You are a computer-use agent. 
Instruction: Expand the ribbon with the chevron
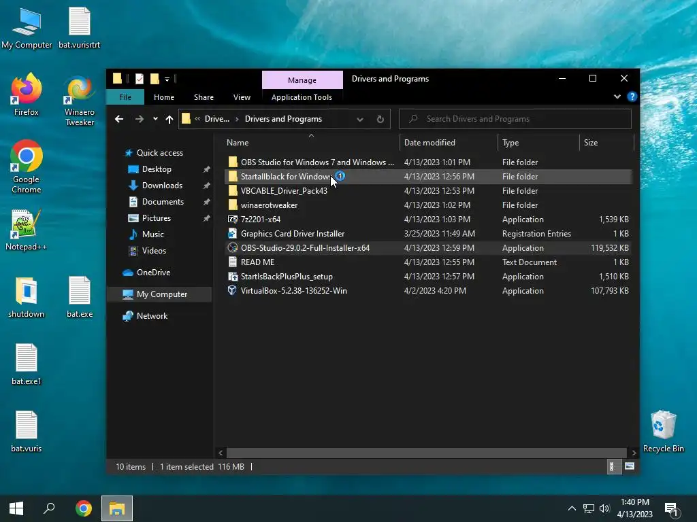click(617, 97)
